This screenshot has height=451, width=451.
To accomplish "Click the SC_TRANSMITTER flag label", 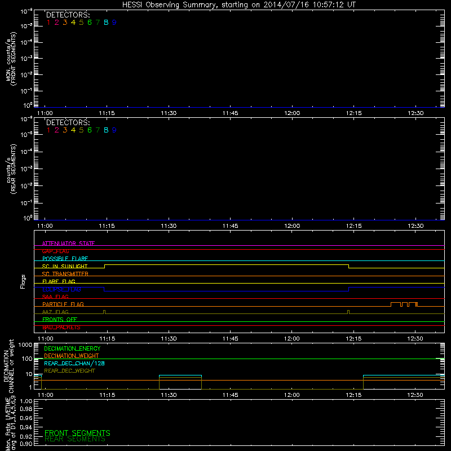I will click(x=65, y=274).
